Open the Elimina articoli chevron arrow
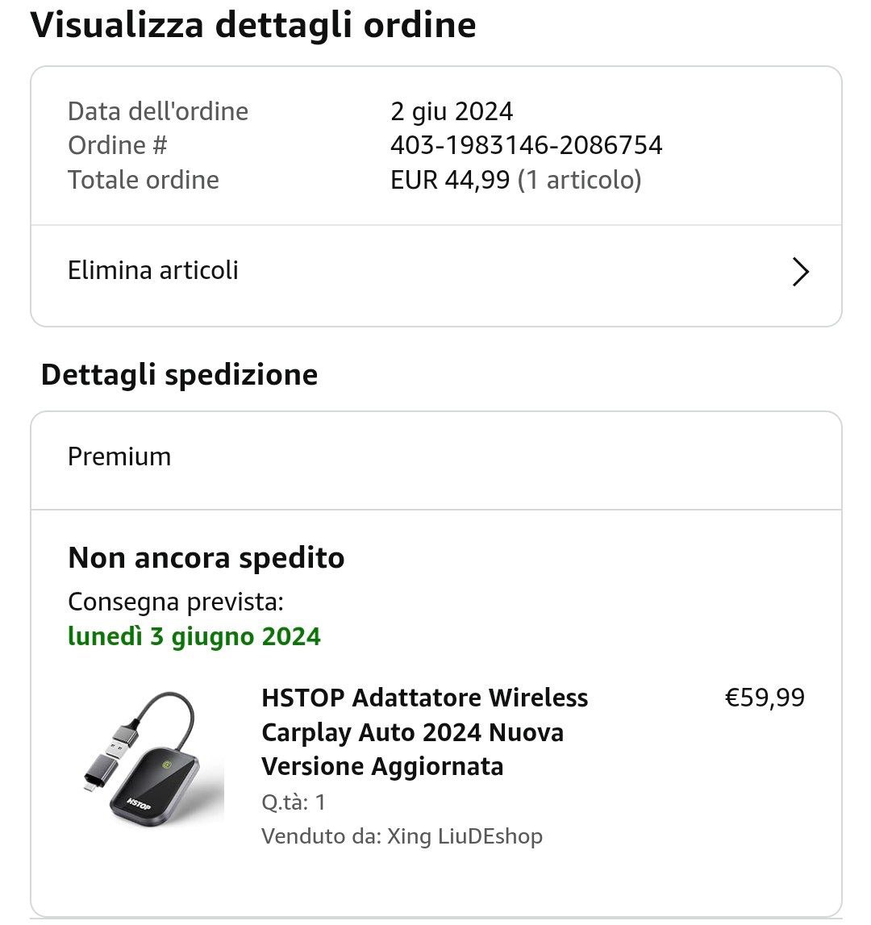 pyautogui.click(x=800, y=272)
